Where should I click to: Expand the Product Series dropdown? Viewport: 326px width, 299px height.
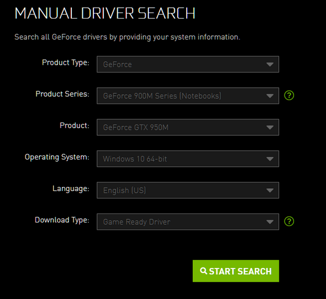tap(188, 96)
